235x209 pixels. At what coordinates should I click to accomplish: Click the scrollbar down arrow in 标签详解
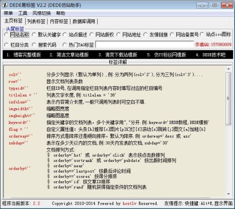coord(228,194)
